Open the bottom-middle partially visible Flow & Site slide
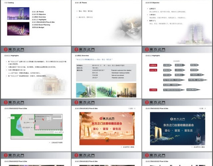This screenshot has width=213, height=166. pos(106,159)
